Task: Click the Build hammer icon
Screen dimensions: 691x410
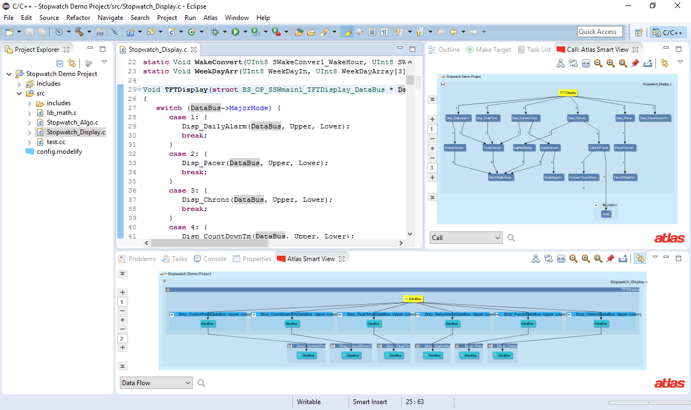Action: pyautogui.click(x=79, y=32)
